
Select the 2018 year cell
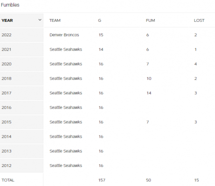coord(21,79)
